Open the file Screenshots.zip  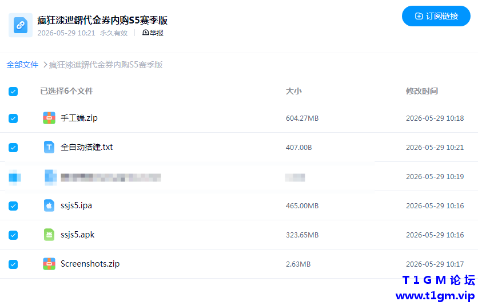point(90,264)
